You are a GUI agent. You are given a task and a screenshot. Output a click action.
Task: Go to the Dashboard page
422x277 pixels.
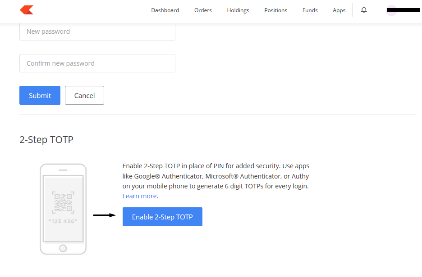tap(165, 10)
